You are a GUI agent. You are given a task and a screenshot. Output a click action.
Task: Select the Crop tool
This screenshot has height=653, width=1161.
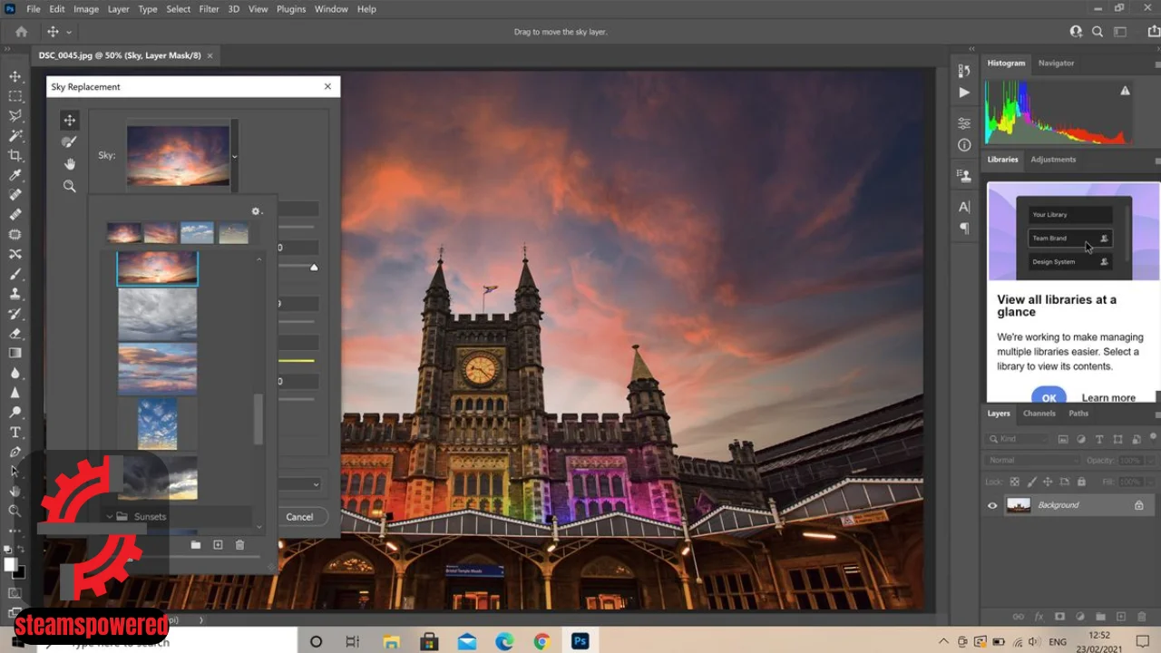click(x=15, y=156)
